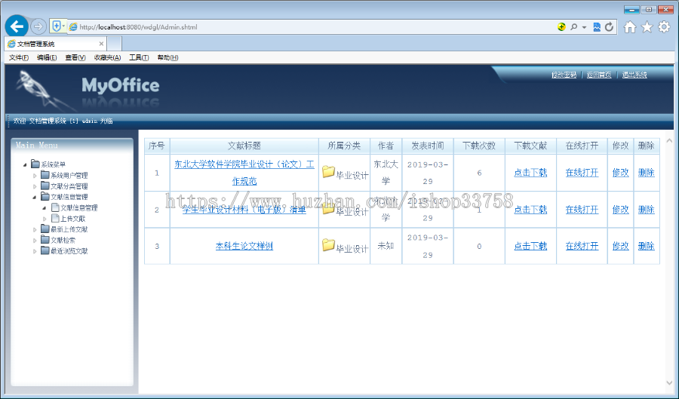Click the 最近浏览文献 folder icon
This screenshot has height=399, width=679.
(x=45, y=250)
